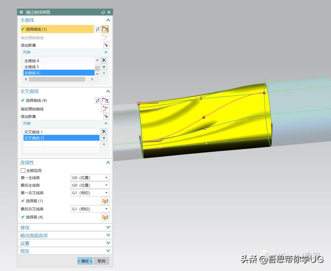Click the 指定原始曲线 icon in 交叉曲线 section

pos(105,109)
